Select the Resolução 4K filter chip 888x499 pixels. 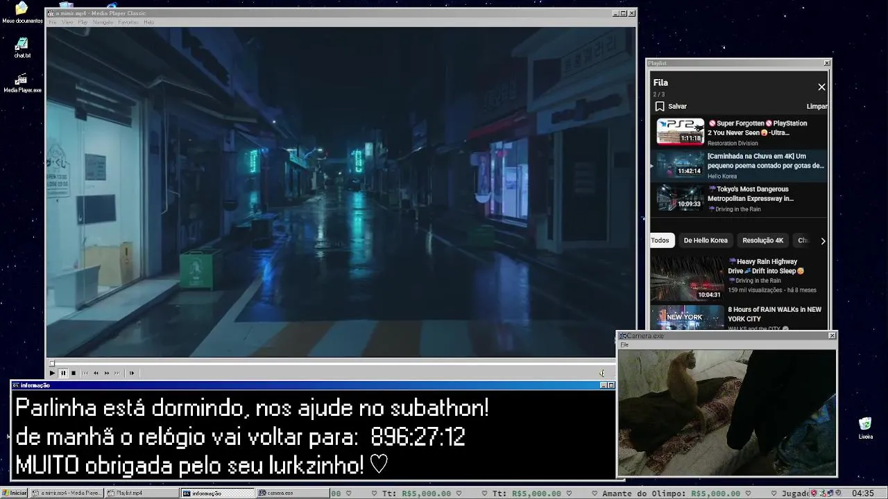point(762,240)
